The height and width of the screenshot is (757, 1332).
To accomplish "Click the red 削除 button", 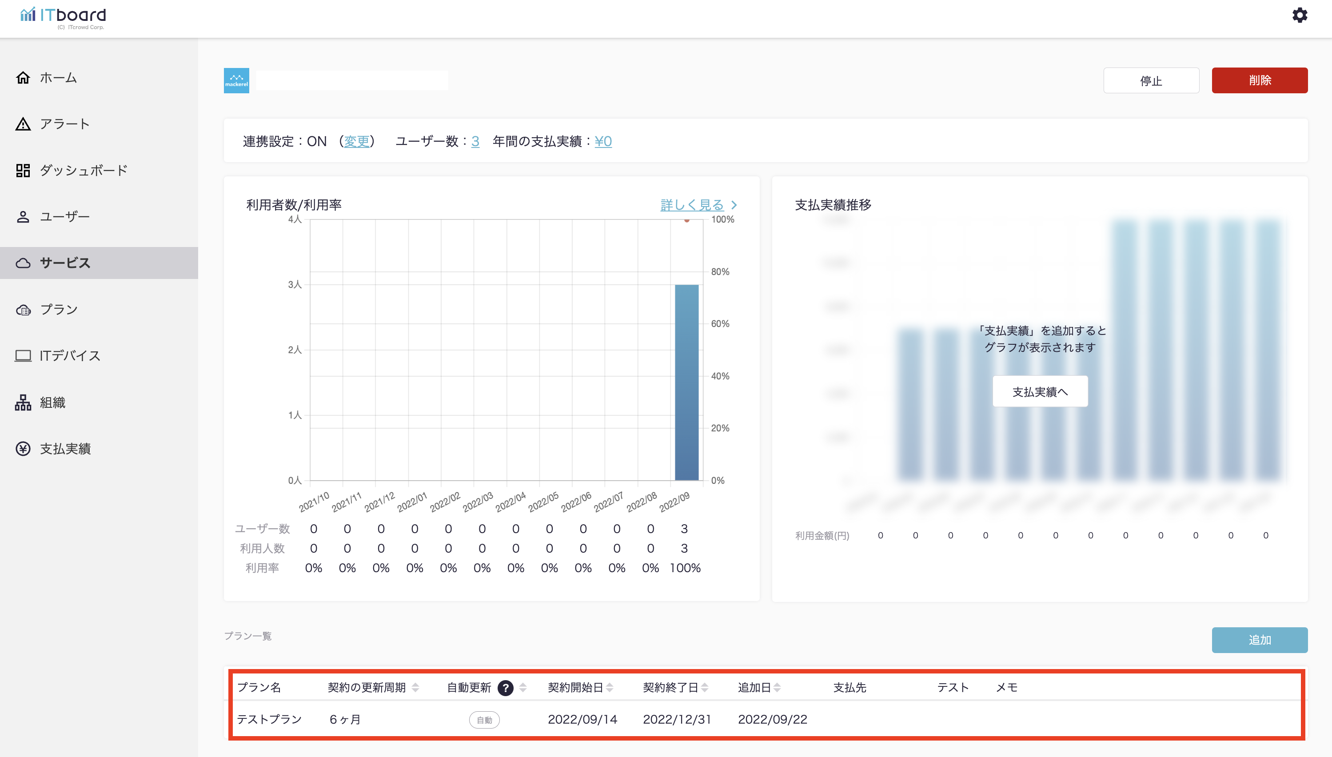I will pos(1259,80).
